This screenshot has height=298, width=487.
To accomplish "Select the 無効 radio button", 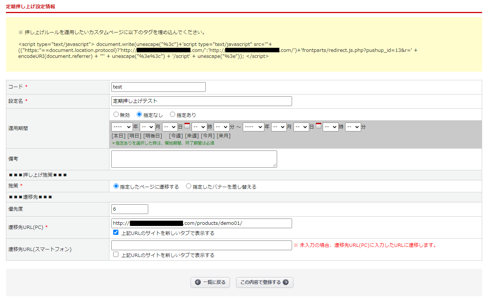I will pos(116,115).
